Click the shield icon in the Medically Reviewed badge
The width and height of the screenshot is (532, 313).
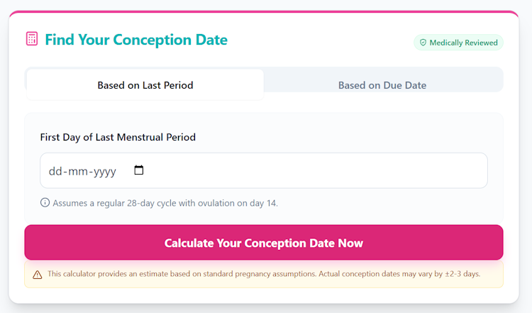pyautogui.click(x=423, y=43)
